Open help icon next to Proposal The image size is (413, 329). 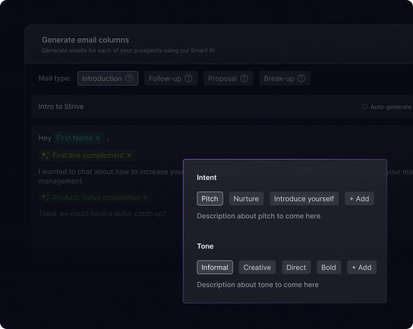tap(244, 78)
